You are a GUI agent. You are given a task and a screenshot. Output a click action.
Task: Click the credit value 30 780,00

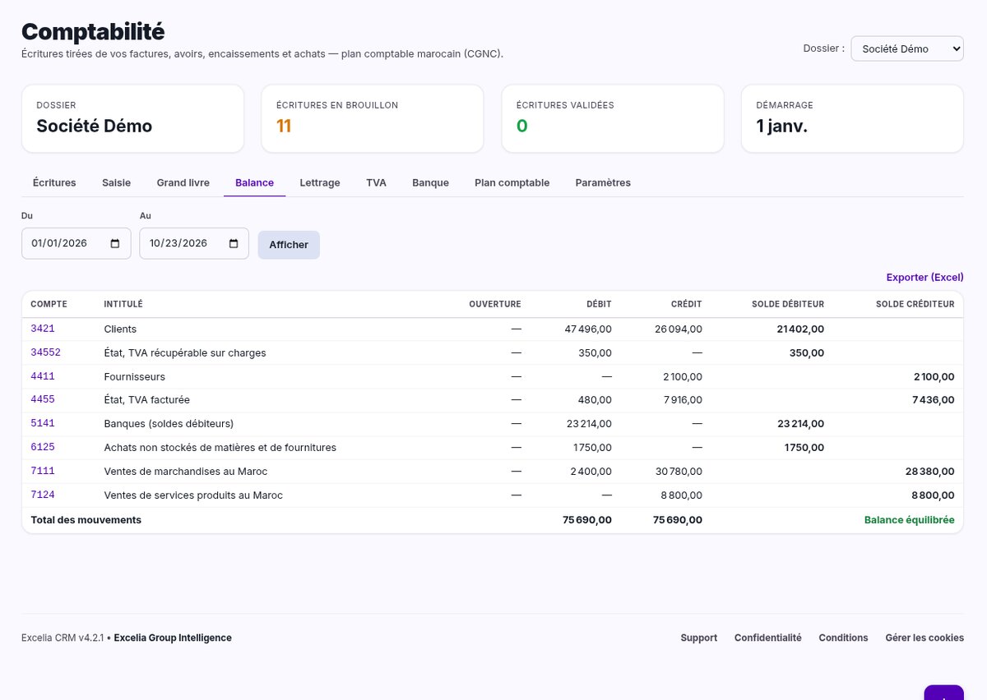[x=679, y=472]
